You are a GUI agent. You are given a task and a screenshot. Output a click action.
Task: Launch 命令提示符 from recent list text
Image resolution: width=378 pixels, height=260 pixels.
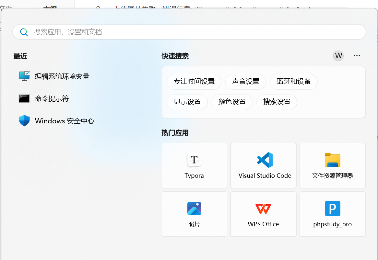[x=52, y=98]
